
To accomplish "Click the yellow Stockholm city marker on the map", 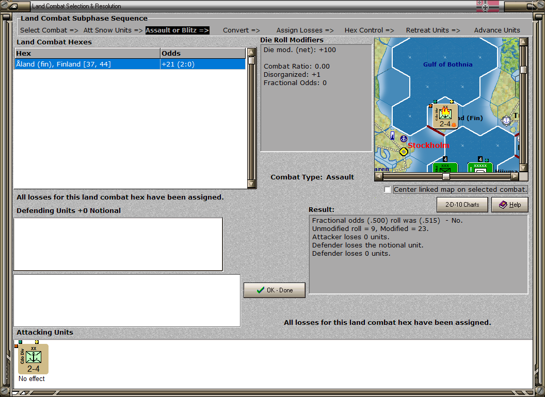I will (404, 152).
